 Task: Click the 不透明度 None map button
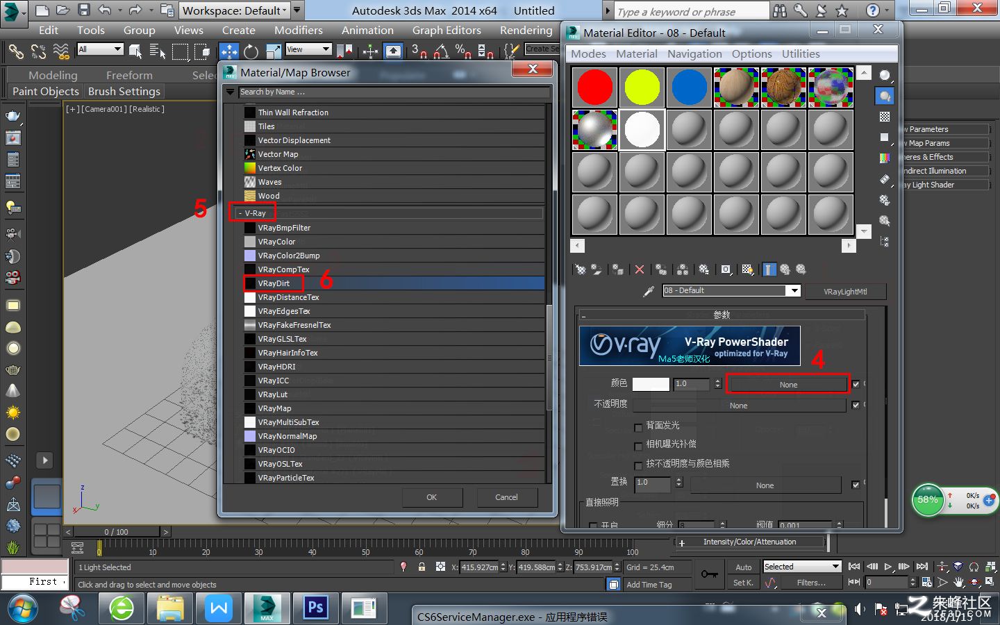(739, 406)
